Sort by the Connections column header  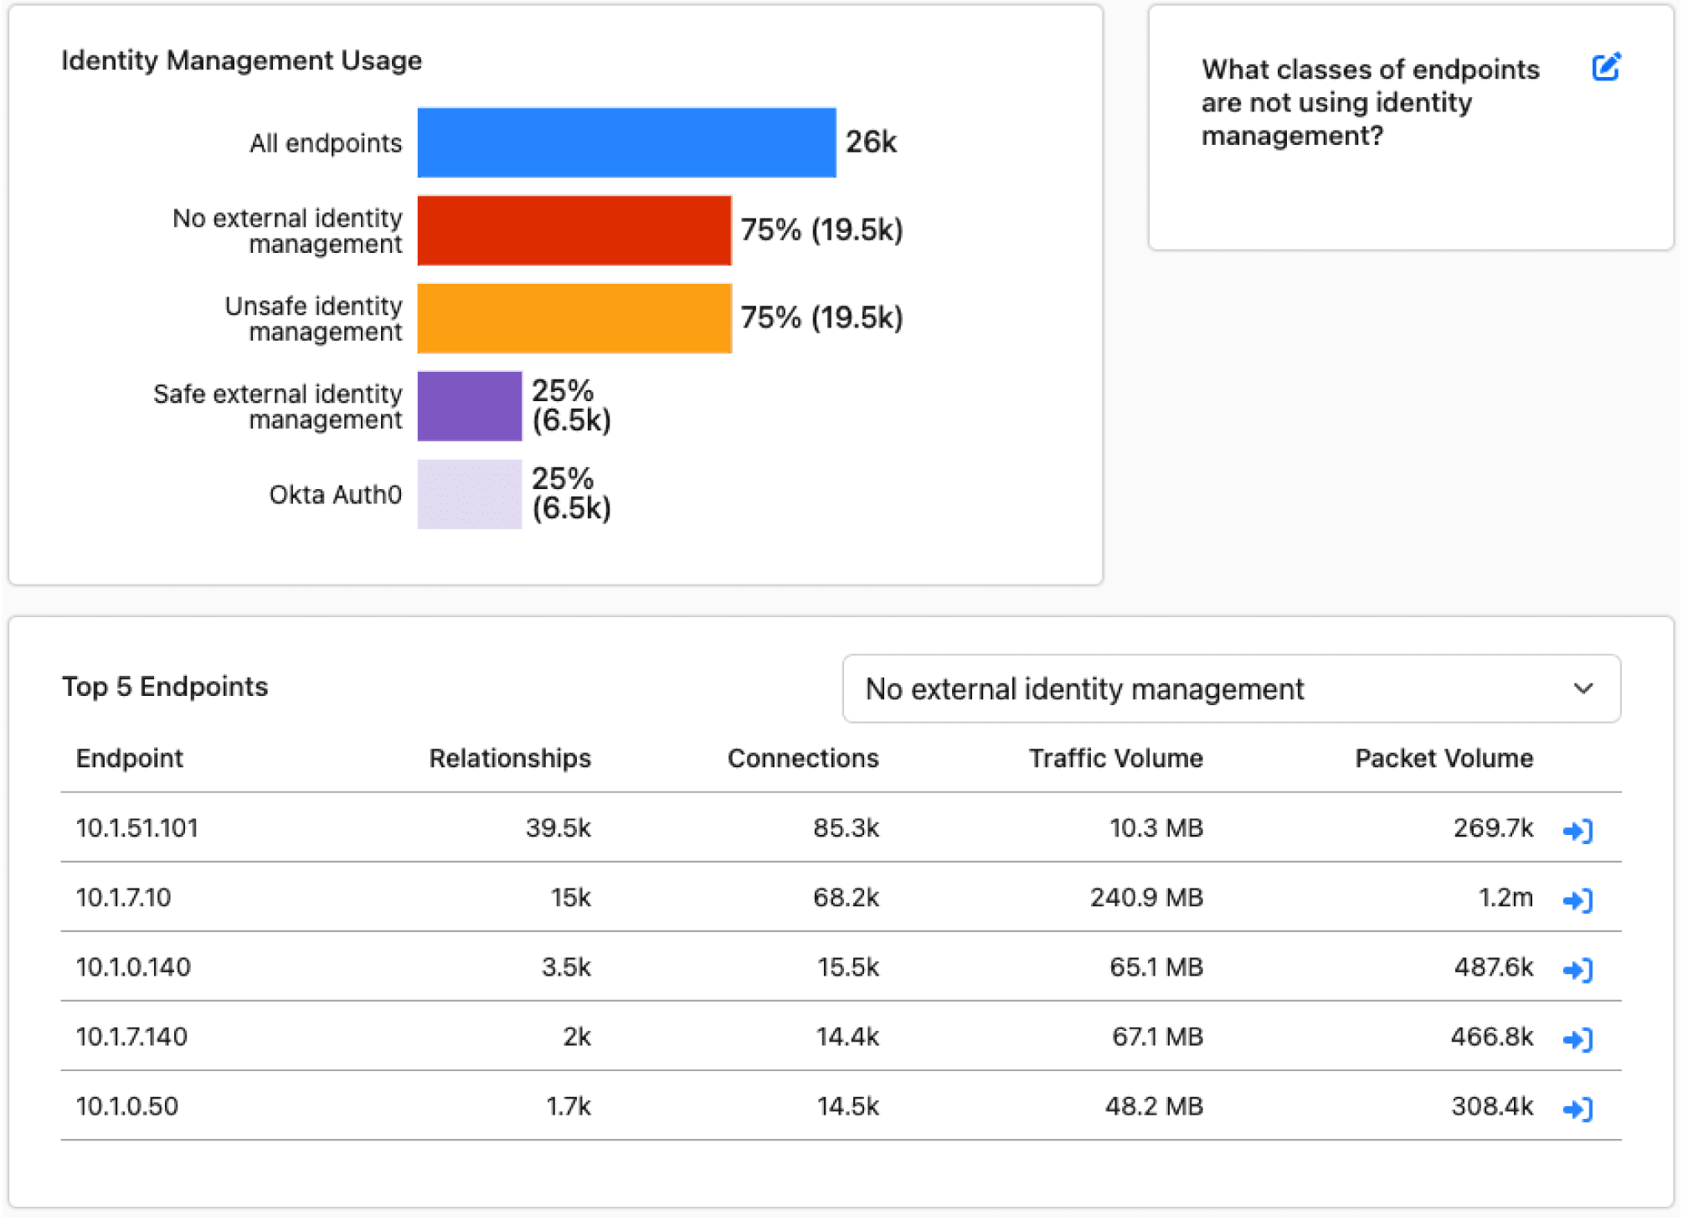[802, 758]
